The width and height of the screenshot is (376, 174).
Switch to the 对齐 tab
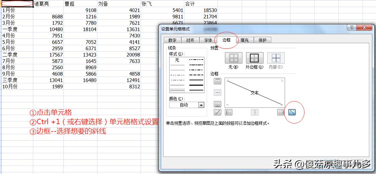190,40
